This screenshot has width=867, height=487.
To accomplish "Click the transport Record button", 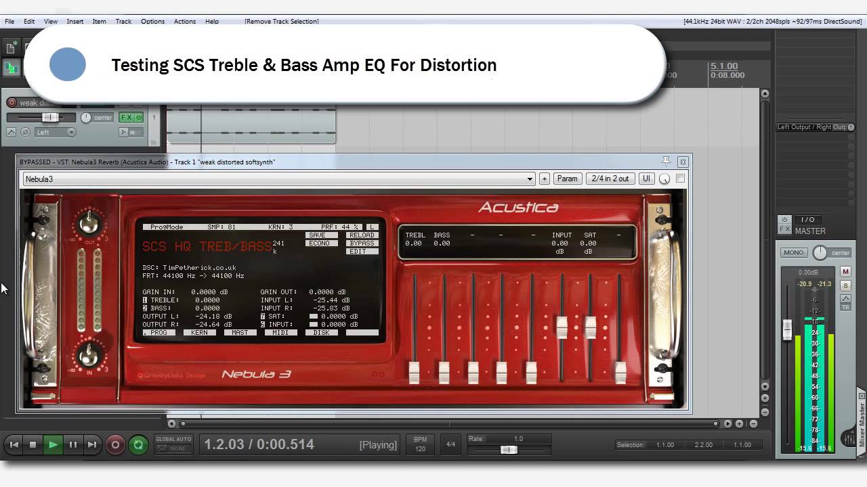I will pyautogui.click(x=115, y=444).
